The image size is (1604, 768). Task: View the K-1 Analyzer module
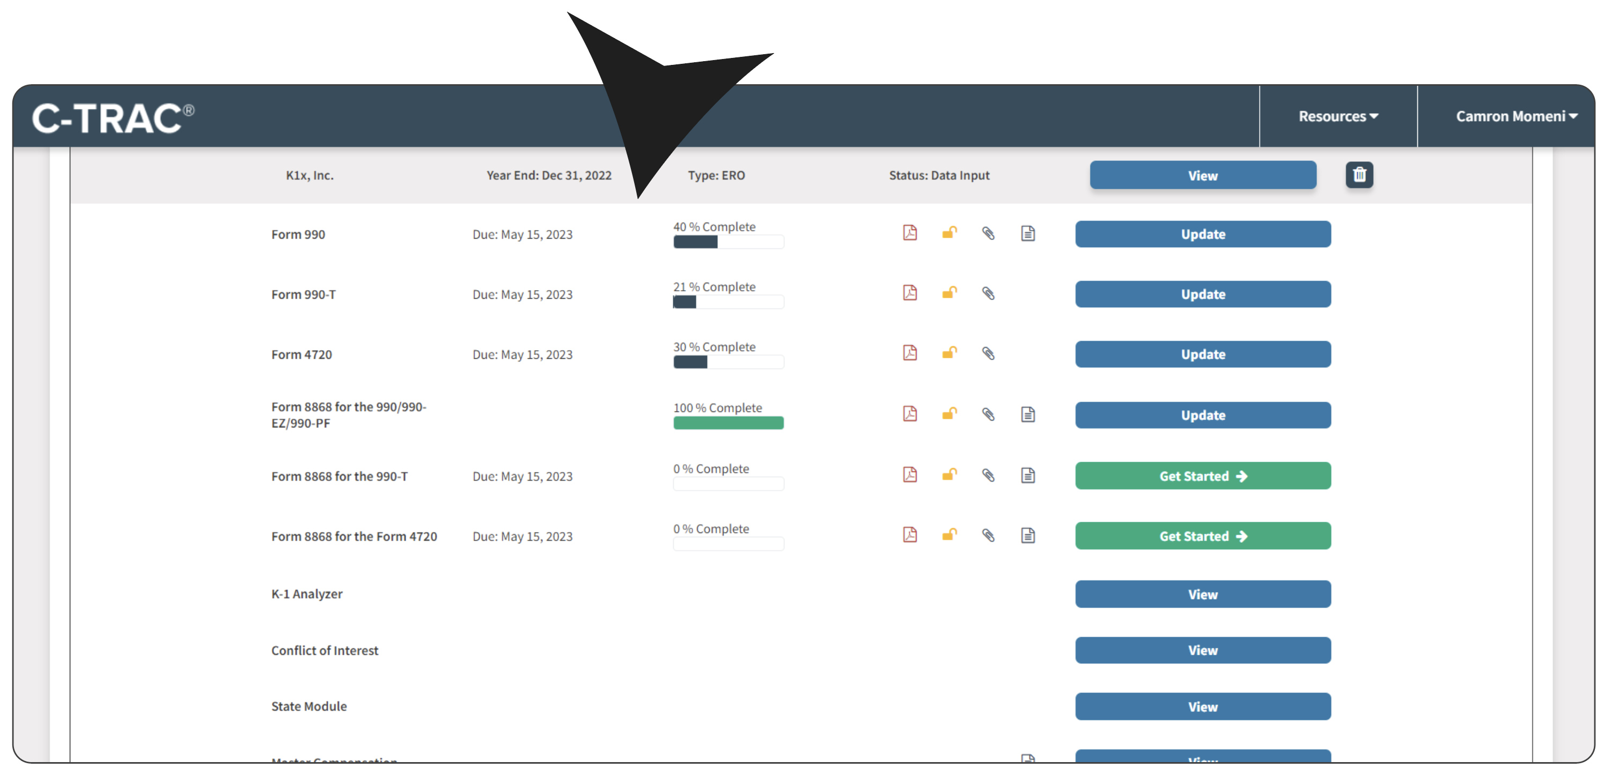coord(1202,594)
